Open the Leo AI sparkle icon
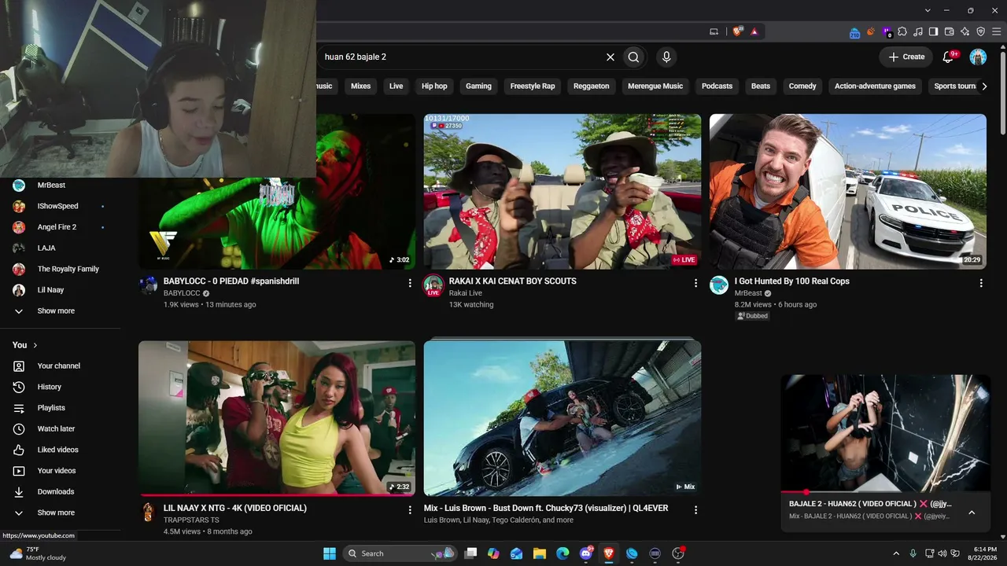Image resolution: width=1007 pixels, height=566 pixels. pos(965,31)
